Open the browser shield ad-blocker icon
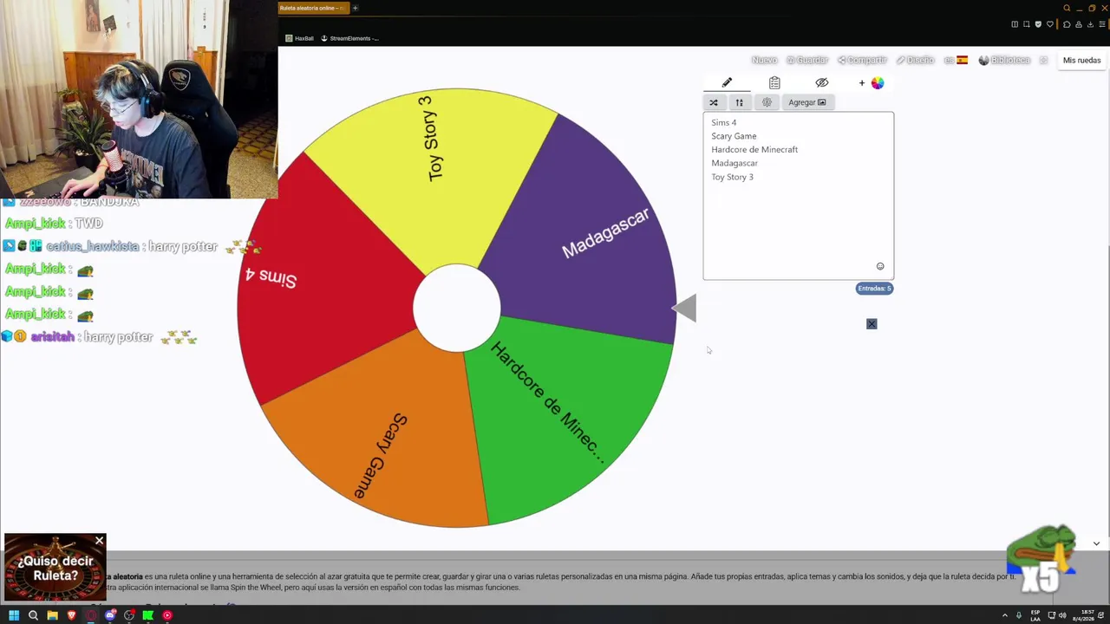This screenshot has width=1110, height=624. point(1038,24)
